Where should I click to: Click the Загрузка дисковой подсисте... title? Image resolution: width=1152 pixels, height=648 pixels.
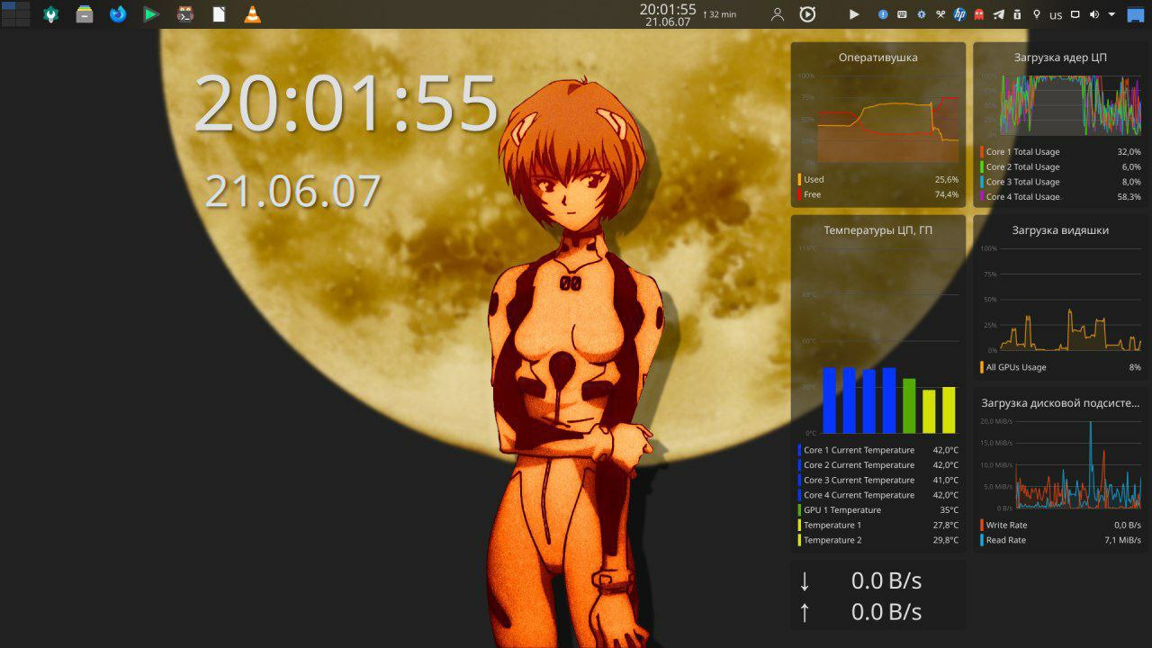1061,403
